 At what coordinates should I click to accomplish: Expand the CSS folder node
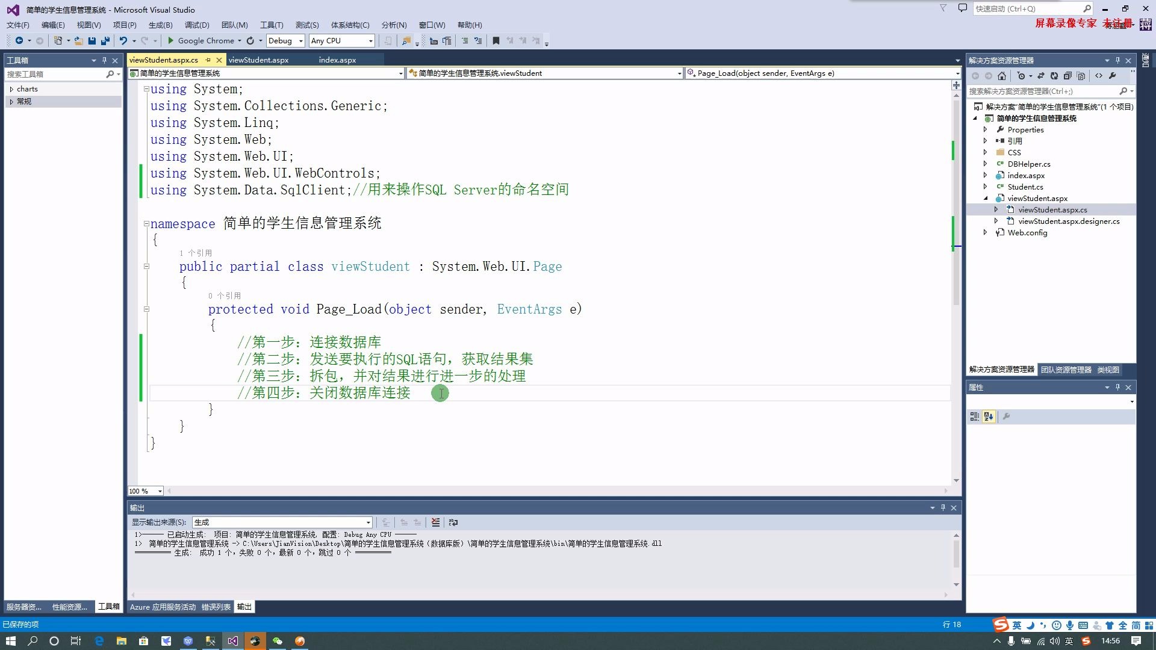point(986,152)
